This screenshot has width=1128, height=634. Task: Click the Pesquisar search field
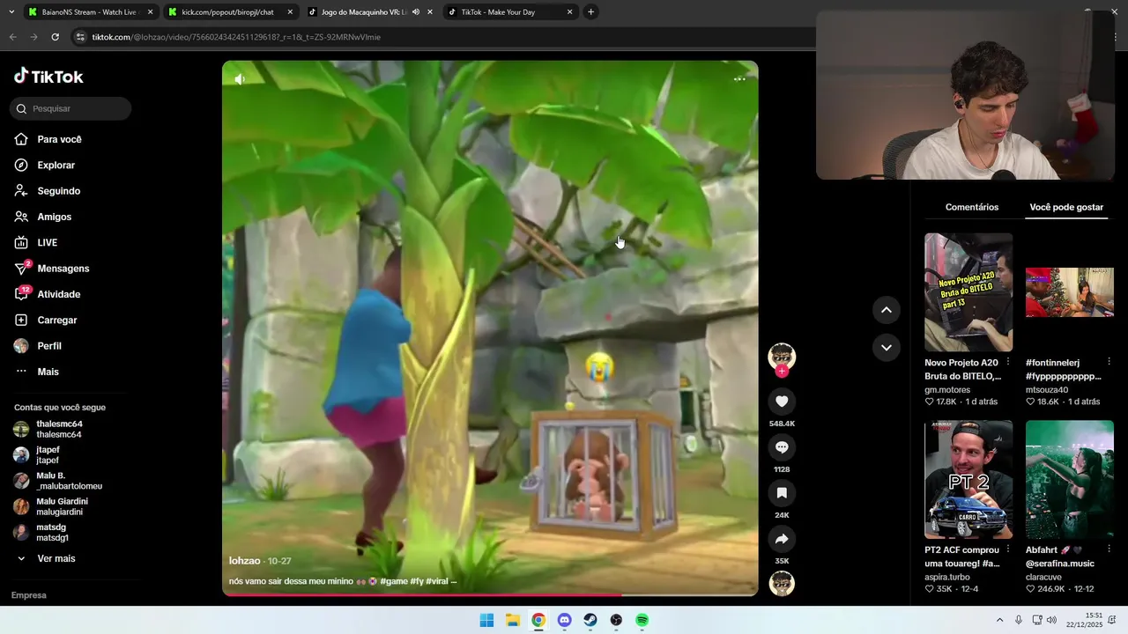pyautogui.click(x=71, y=108)
